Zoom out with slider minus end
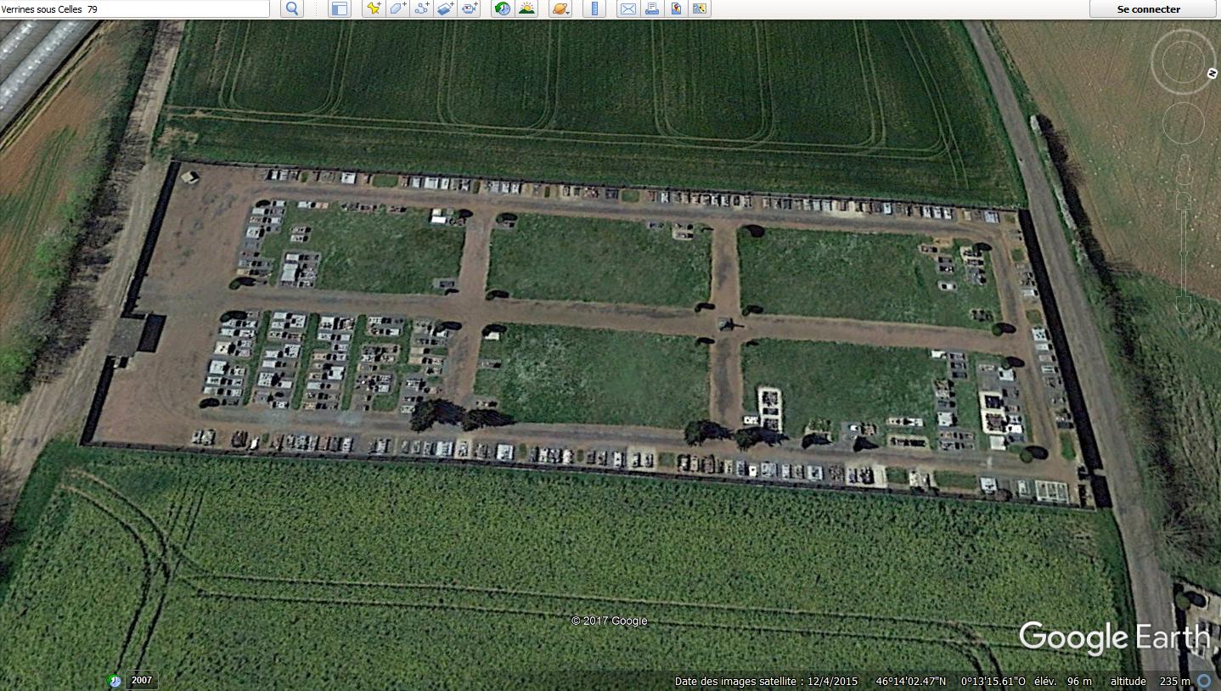Viewport: 1221px width, 691px height. pyautogui.click(x=1184, y=306)
